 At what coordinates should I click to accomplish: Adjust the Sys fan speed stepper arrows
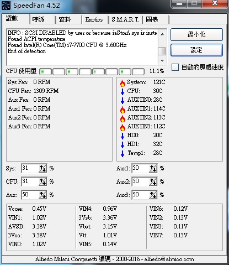pyautogui.click(x=42, y=168)
